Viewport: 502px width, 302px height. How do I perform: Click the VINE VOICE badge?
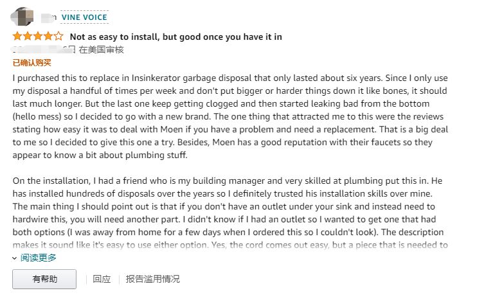click(84, 17)
